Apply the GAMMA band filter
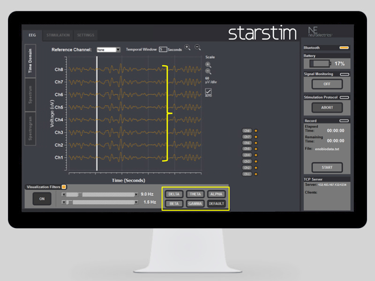Viewport: 375px width, 281px height. pyautogui.click(x=195, y=204)
